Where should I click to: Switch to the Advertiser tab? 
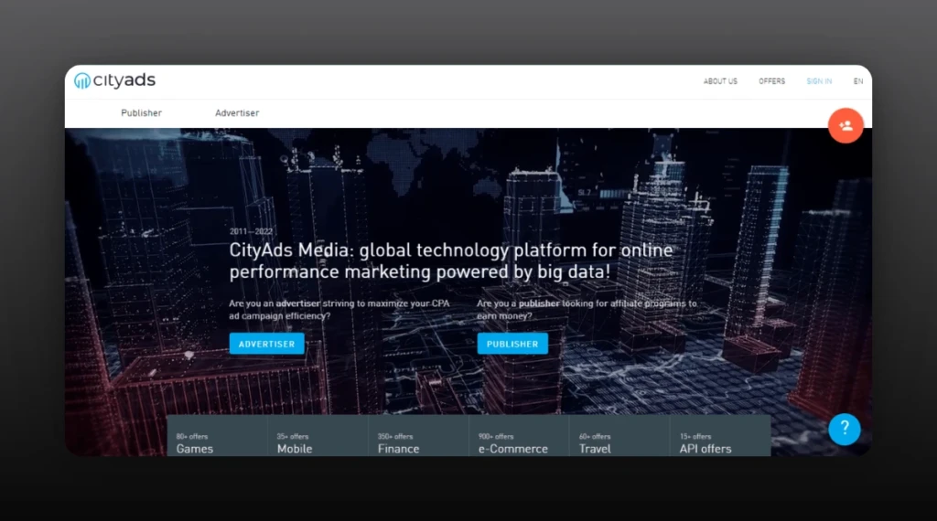click(237, 112)
